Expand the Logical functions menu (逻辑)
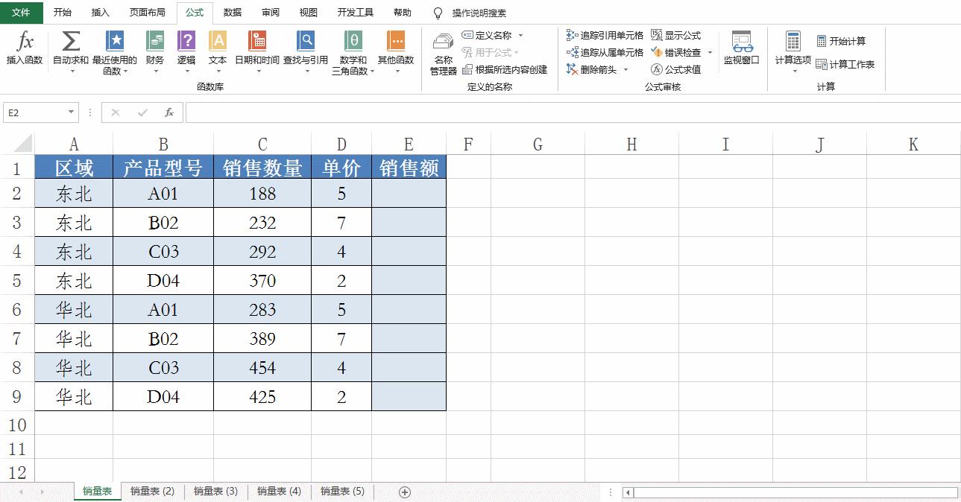The width and height of the screenshot is (961, 502). (x=186, y=51)
